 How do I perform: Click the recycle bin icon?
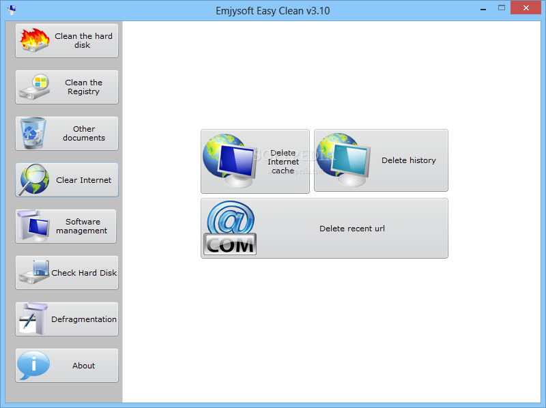click(33, 133)
